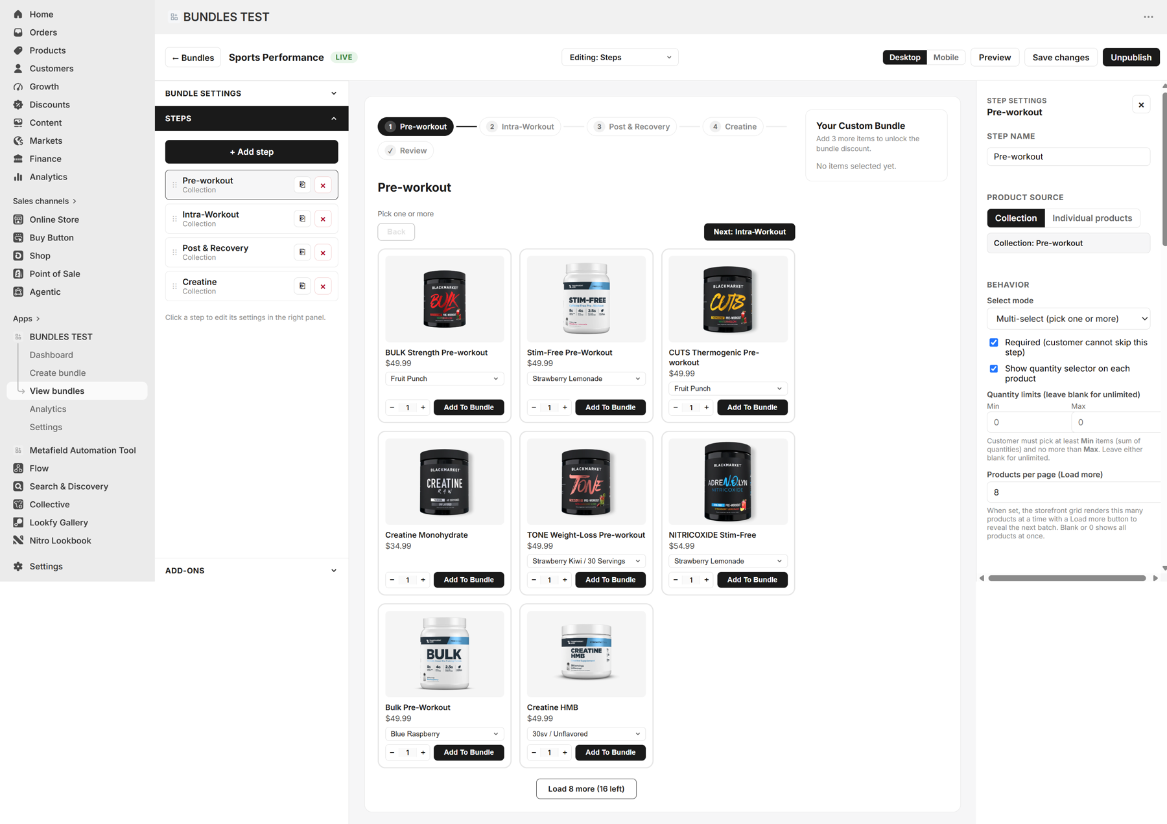Go to the Creatine step tab

click(x=733, y=127)
